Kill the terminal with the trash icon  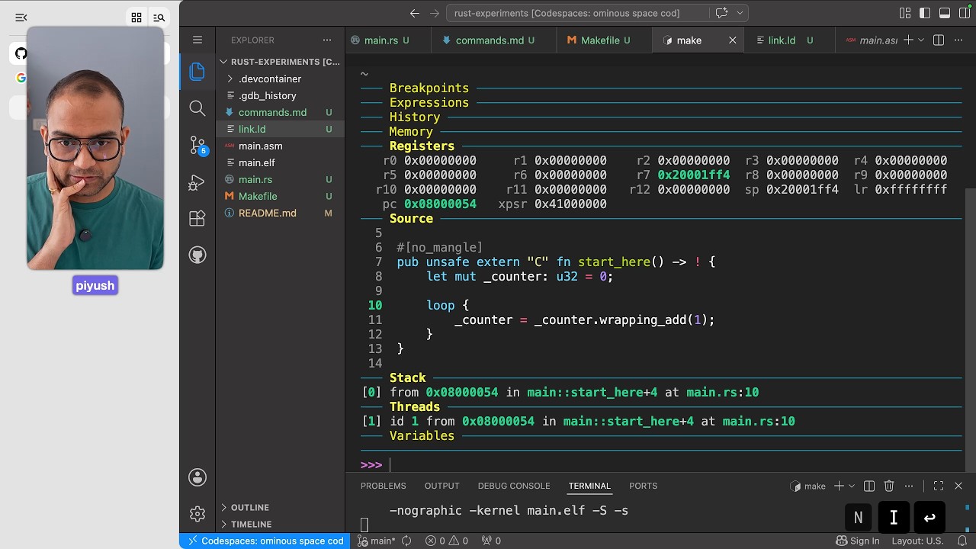click(x=889, y=486)
